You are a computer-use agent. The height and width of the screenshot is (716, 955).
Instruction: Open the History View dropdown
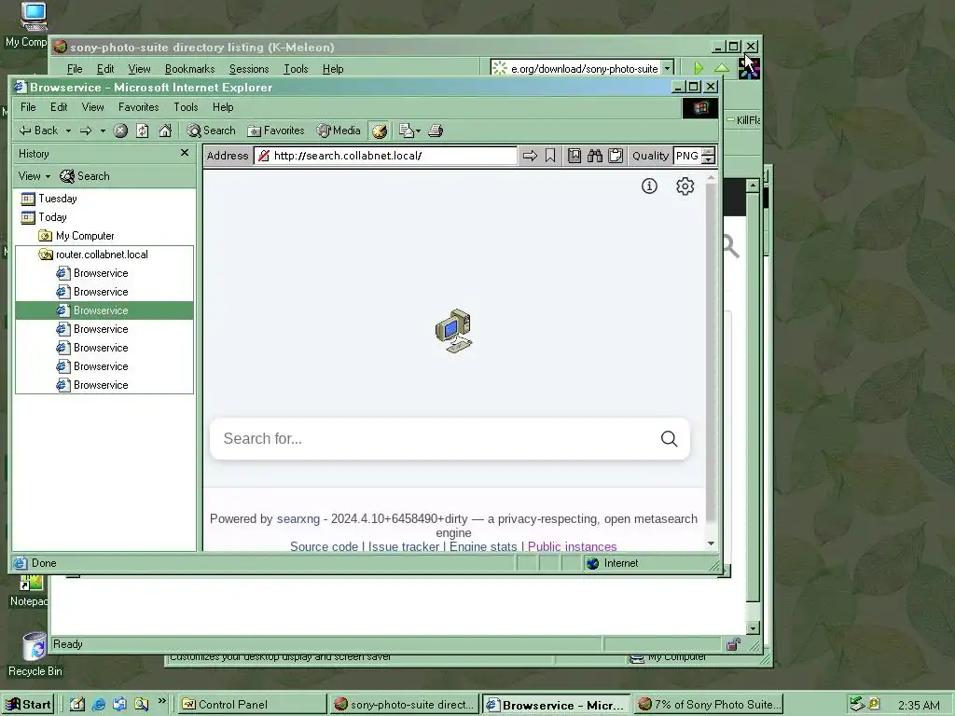35,176
